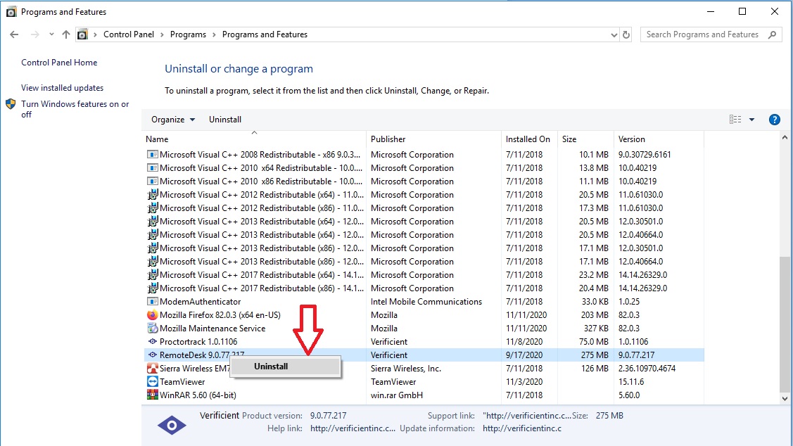This screenshot has width=793, height=446.
Task: Click the update information URL
Action: (x=522, y=428)
